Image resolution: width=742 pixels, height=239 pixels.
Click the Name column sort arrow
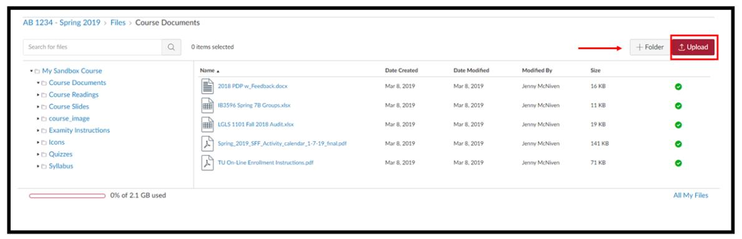tap(218, 71)
